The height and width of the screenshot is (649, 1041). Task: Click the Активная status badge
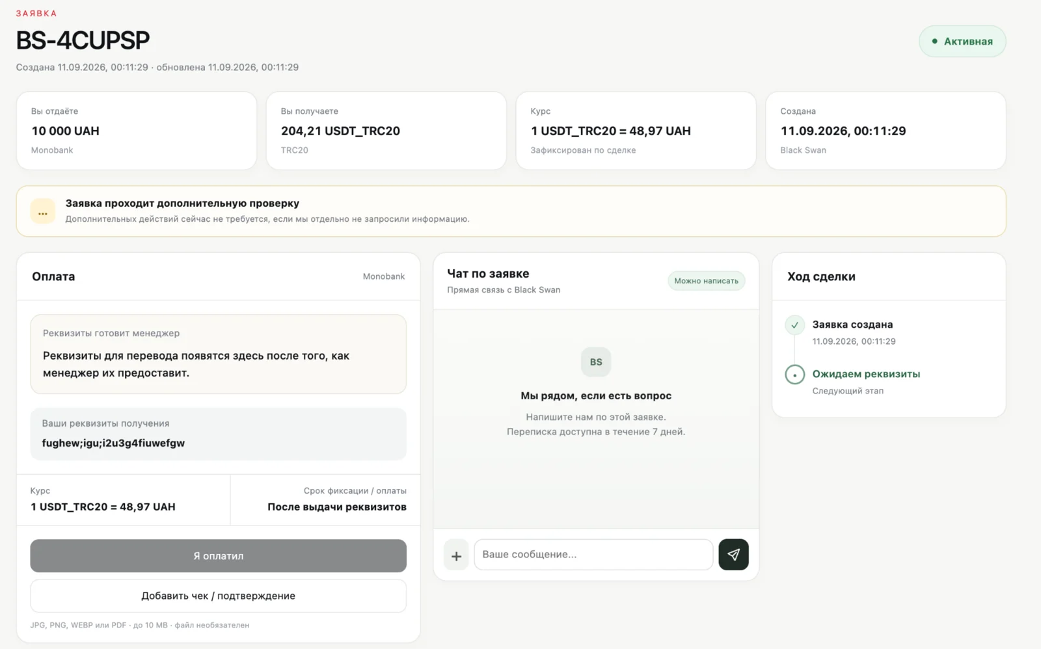click(x=962, y=42)
